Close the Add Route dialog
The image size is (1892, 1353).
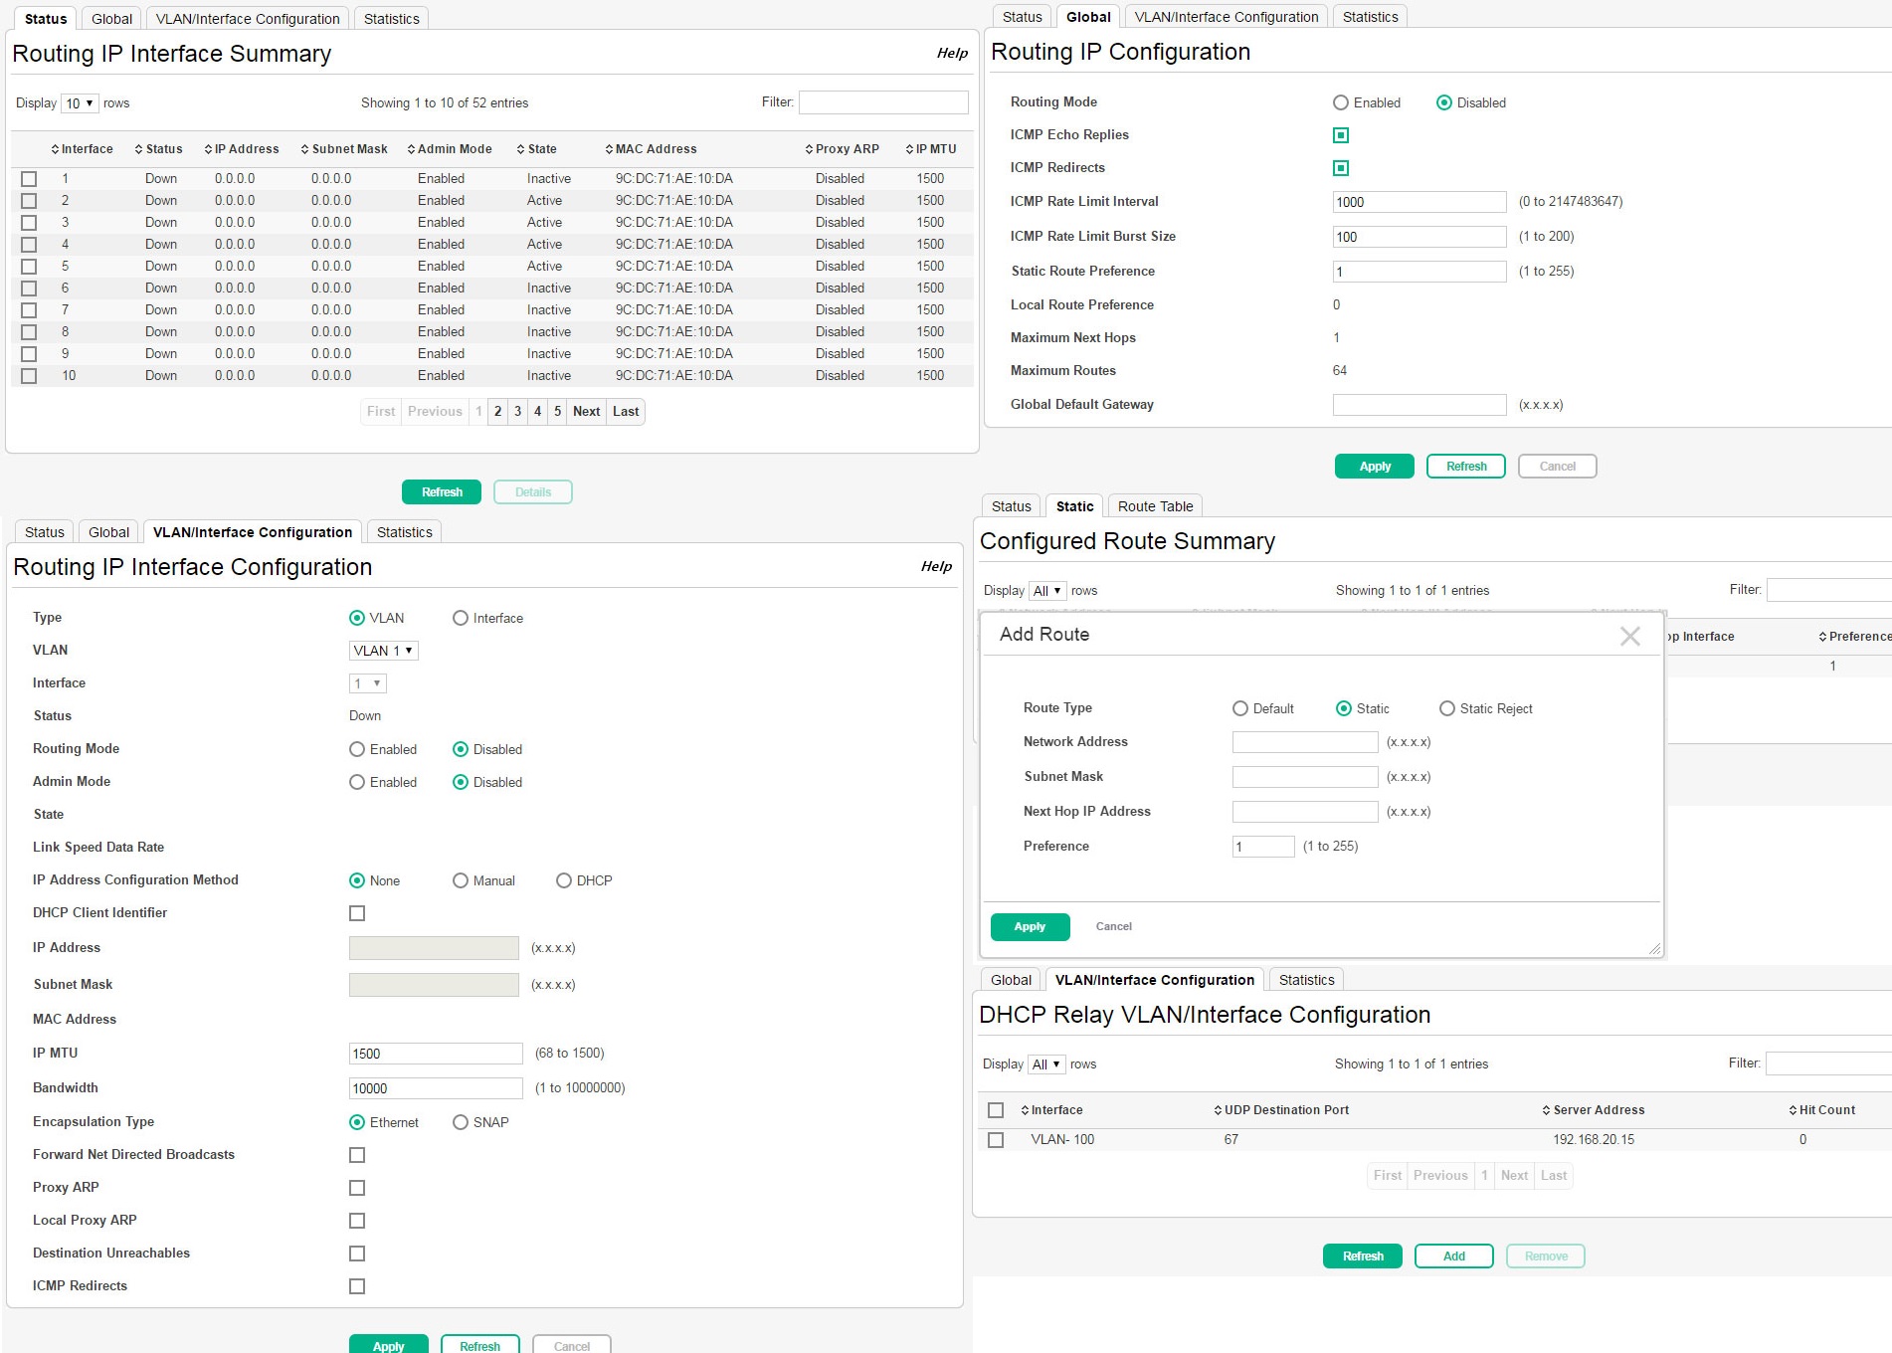point(1630,636)
